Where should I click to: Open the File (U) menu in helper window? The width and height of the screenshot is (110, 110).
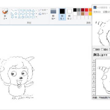click(x=97, y=12)
